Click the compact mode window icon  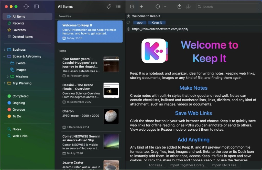26,6
